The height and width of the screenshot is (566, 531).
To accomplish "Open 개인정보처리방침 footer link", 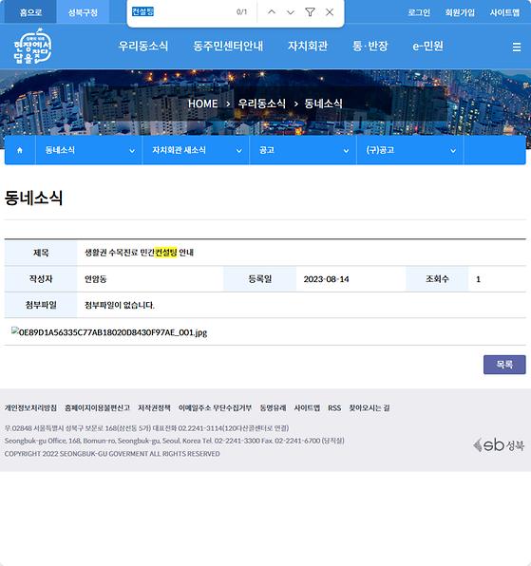I will (30, 408).
